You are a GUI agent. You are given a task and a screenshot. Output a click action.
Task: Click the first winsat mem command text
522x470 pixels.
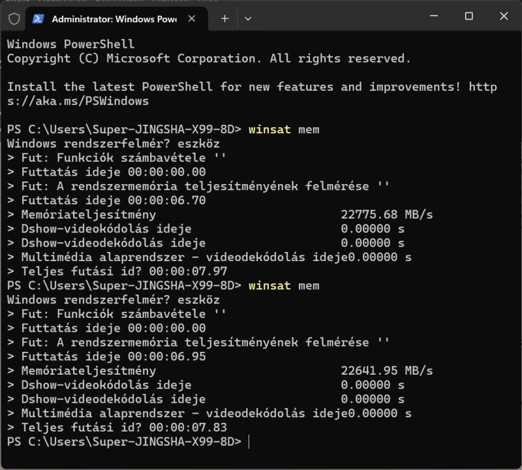point(284,129)
